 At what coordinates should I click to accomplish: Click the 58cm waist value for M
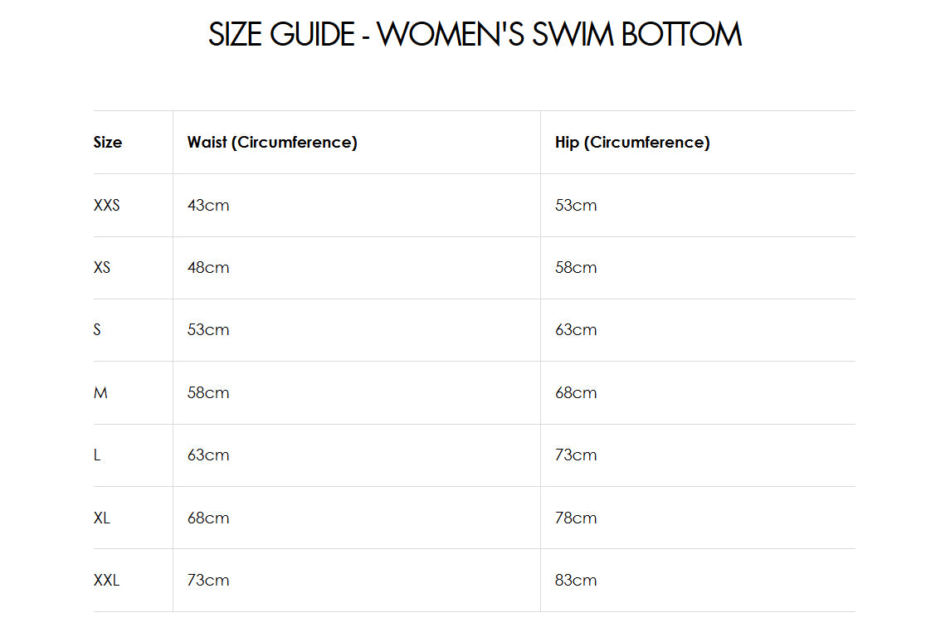(x=208, y=393)
